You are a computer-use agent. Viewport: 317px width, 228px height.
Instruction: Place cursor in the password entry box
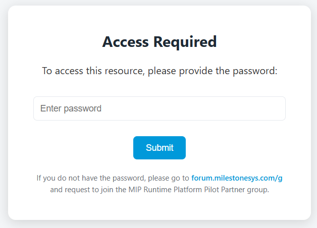[x=160, y=108]
